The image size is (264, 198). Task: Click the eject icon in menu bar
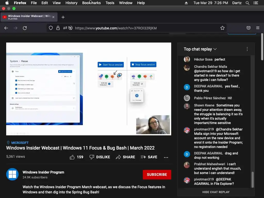click(186, 3)
